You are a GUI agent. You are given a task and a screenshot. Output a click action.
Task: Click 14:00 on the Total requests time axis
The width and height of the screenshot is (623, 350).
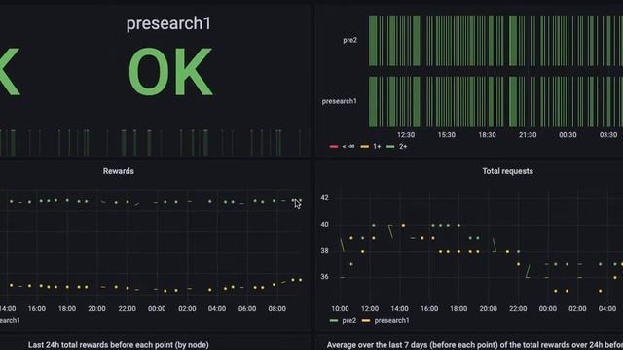pyautogui.click(x=399, y=308)
